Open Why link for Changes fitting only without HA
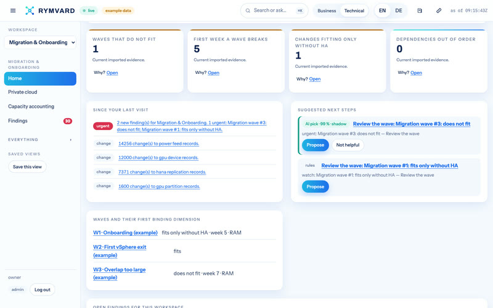 tap(315, 79)
